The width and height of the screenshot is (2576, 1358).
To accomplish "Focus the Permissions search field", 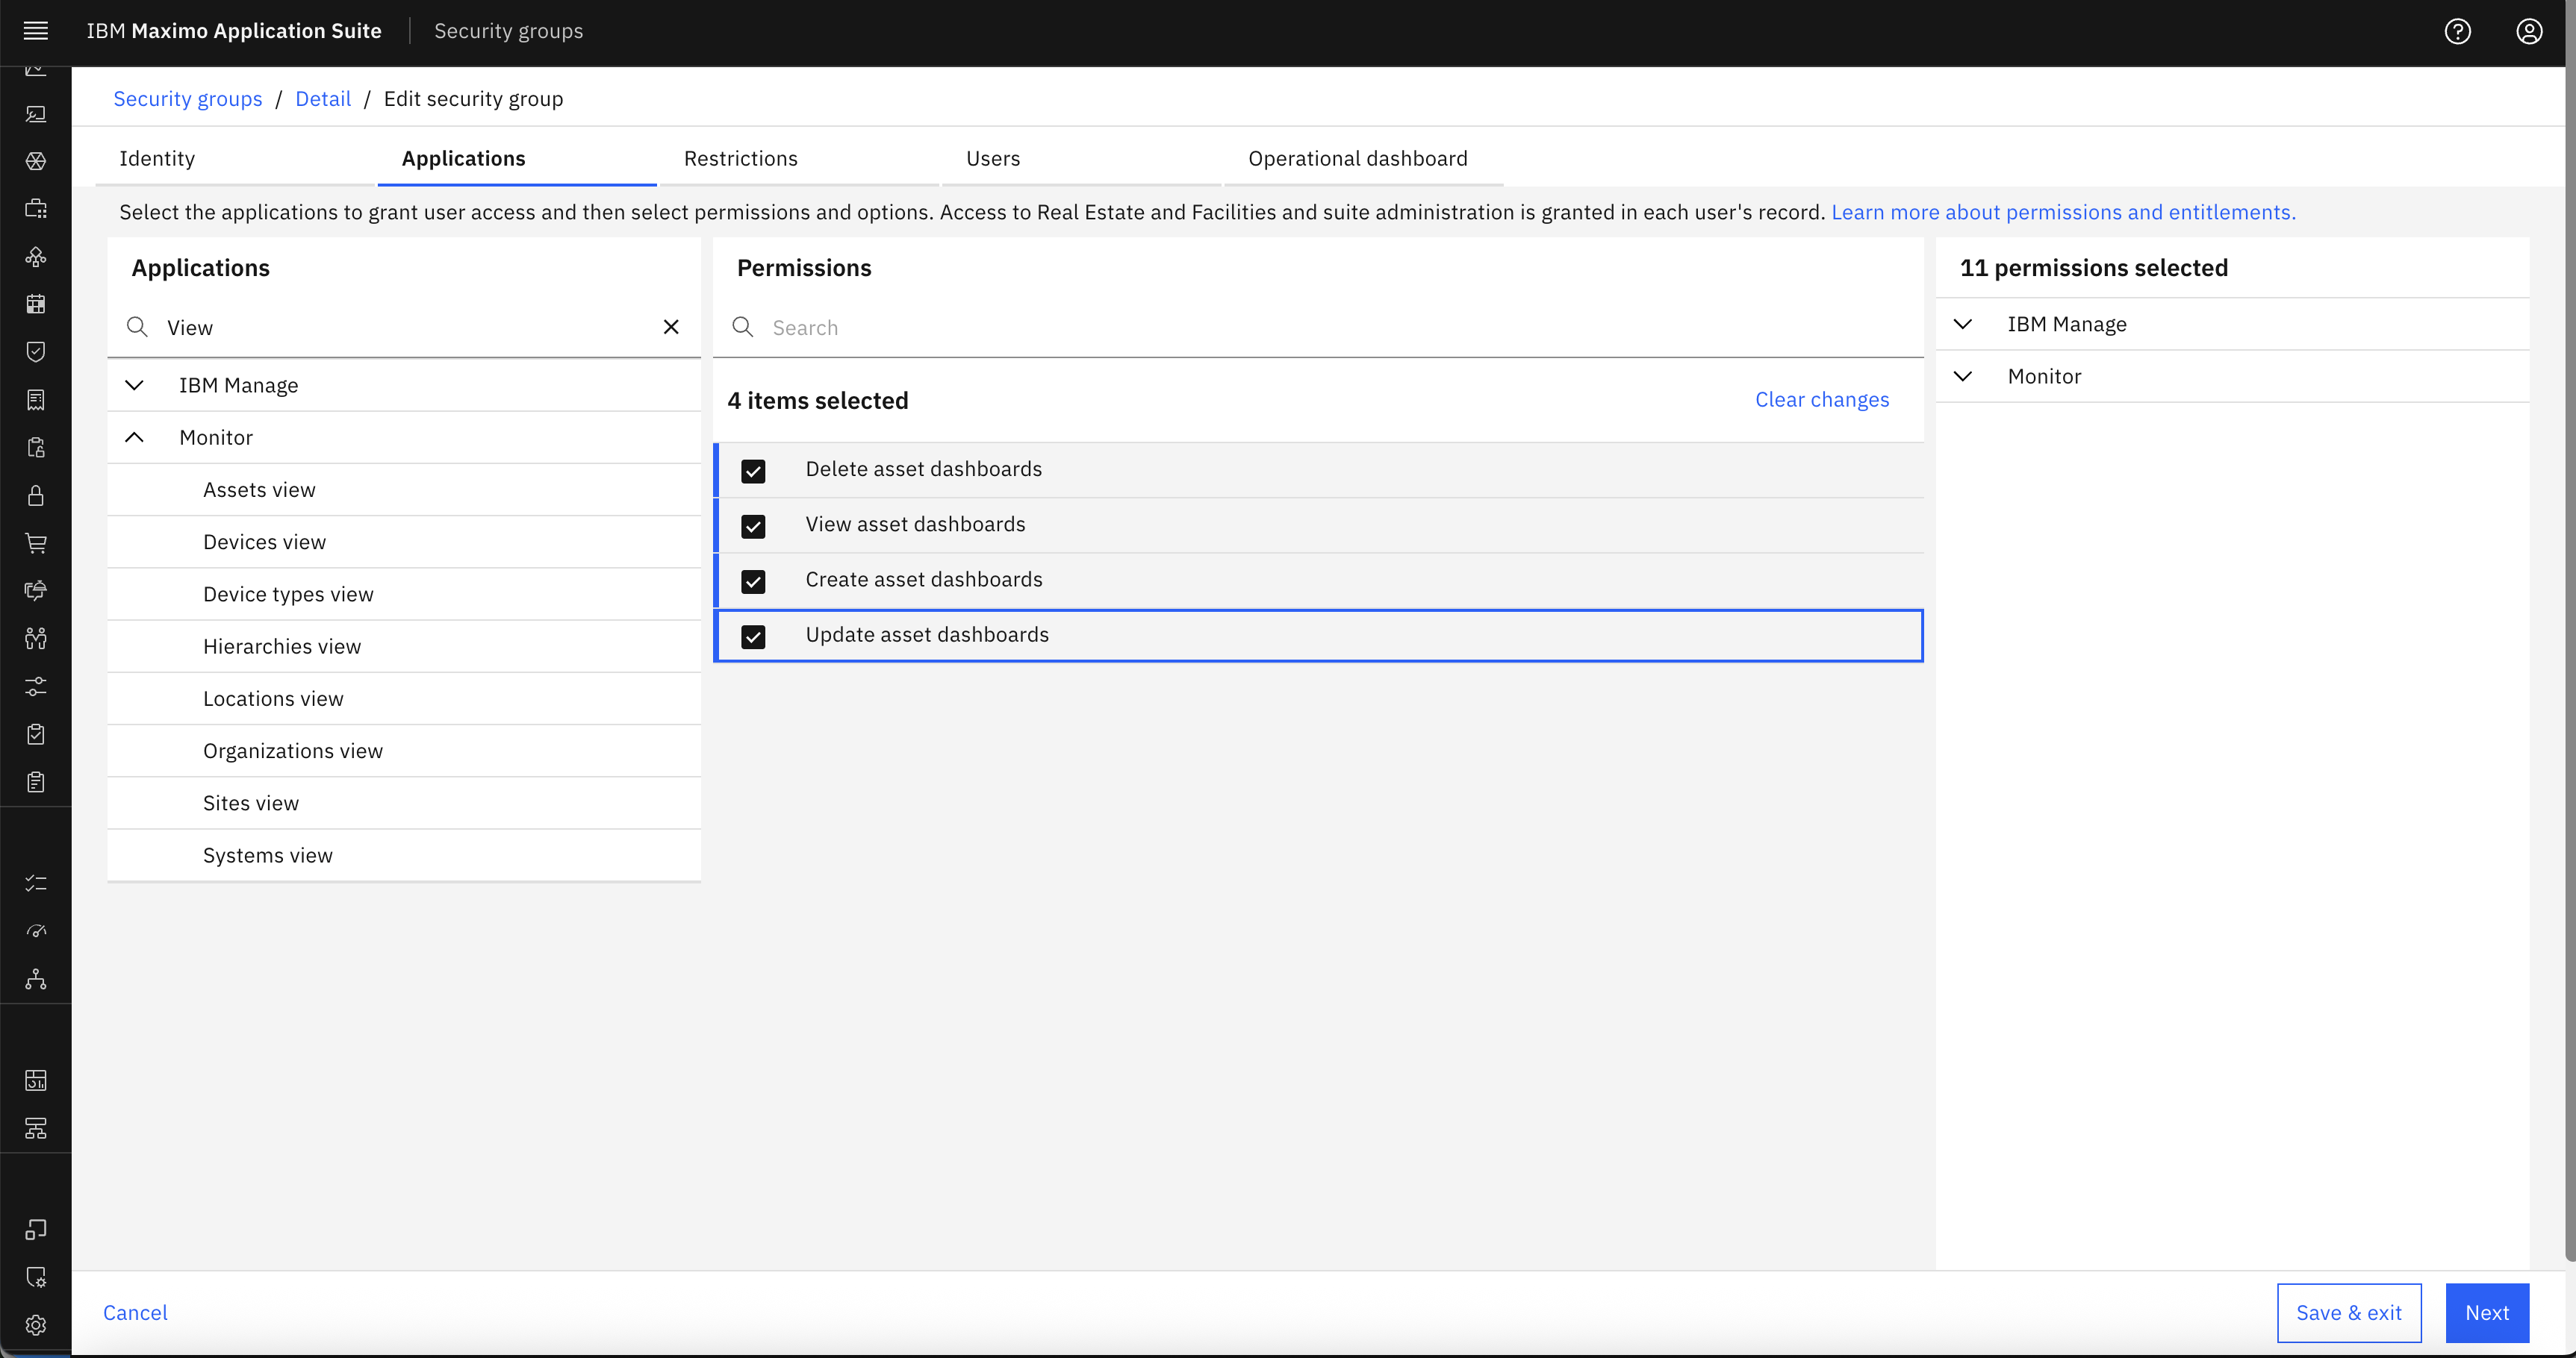I will click(x=1318, y=328).
